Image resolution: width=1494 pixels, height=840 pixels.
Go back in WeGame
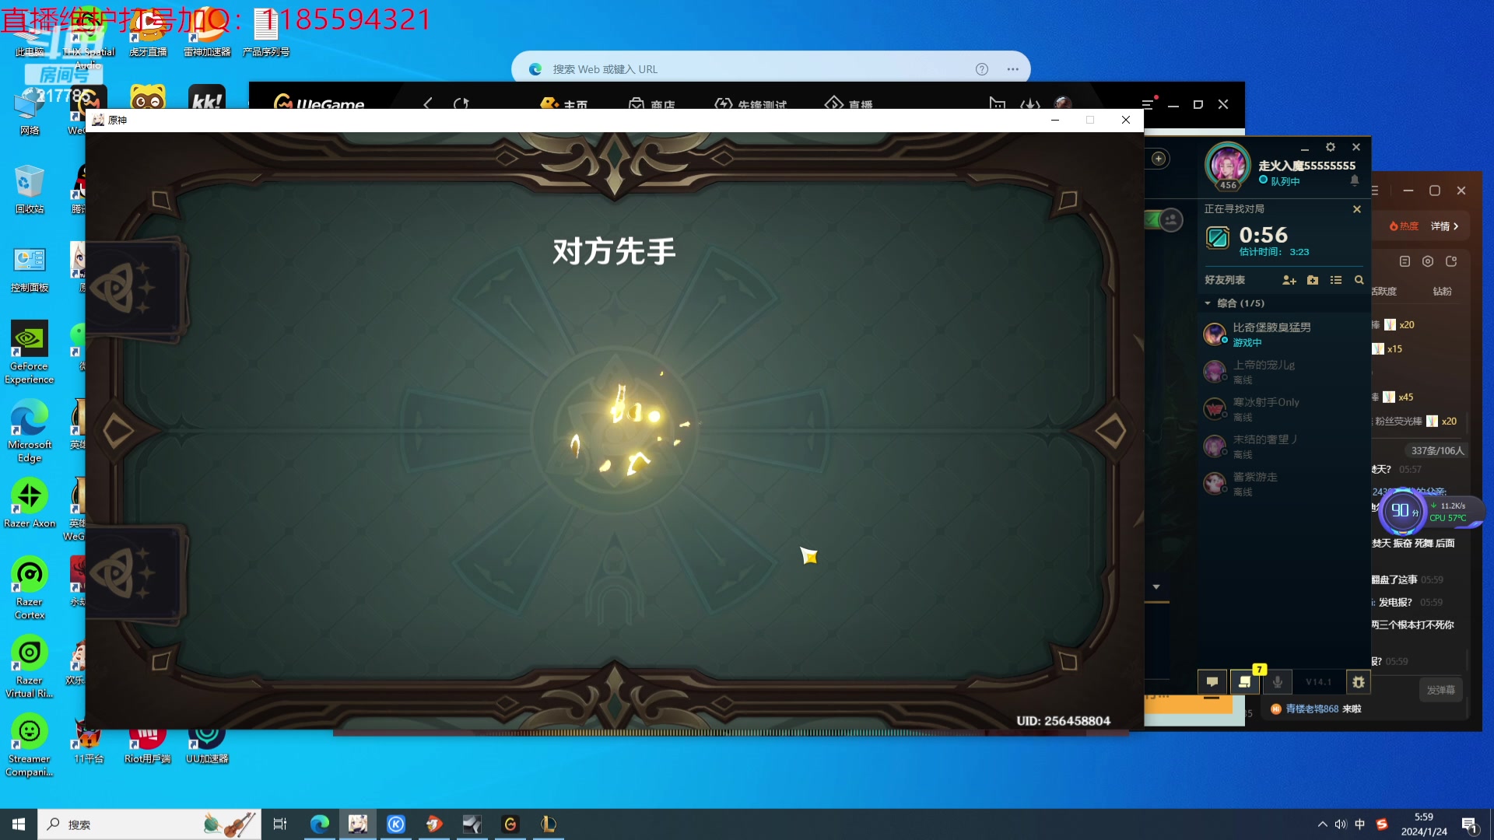427,103
